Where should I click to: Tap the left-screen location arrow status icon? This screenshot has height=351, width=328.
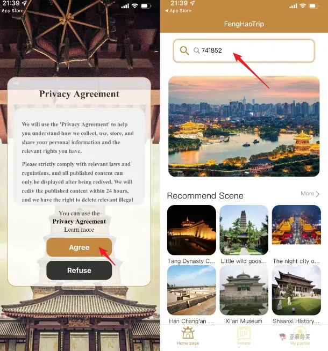pos(24,3)
